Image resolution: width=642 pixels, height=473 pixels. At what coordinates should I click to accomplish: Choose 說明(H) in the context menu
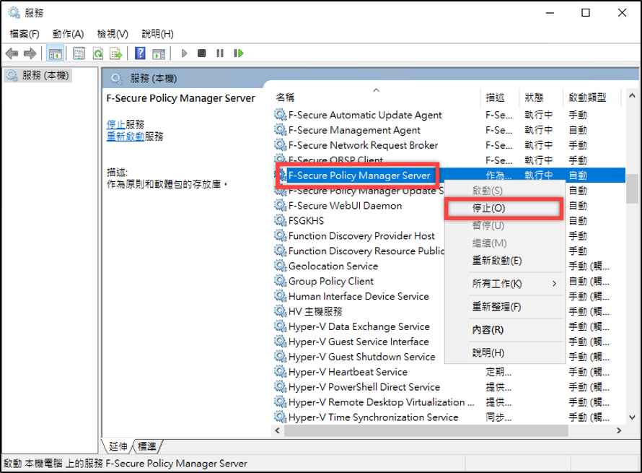(504, 353)
